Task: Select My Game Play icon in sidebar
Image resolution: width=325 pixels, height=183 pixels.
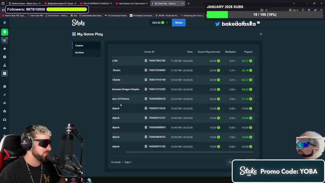Action: tap(5, 73)
